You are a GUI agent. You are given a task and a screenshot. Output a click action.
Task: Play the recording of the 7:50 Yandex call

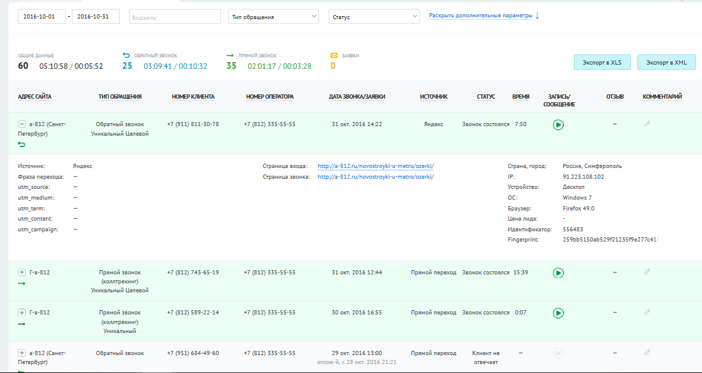click(558, 125)
